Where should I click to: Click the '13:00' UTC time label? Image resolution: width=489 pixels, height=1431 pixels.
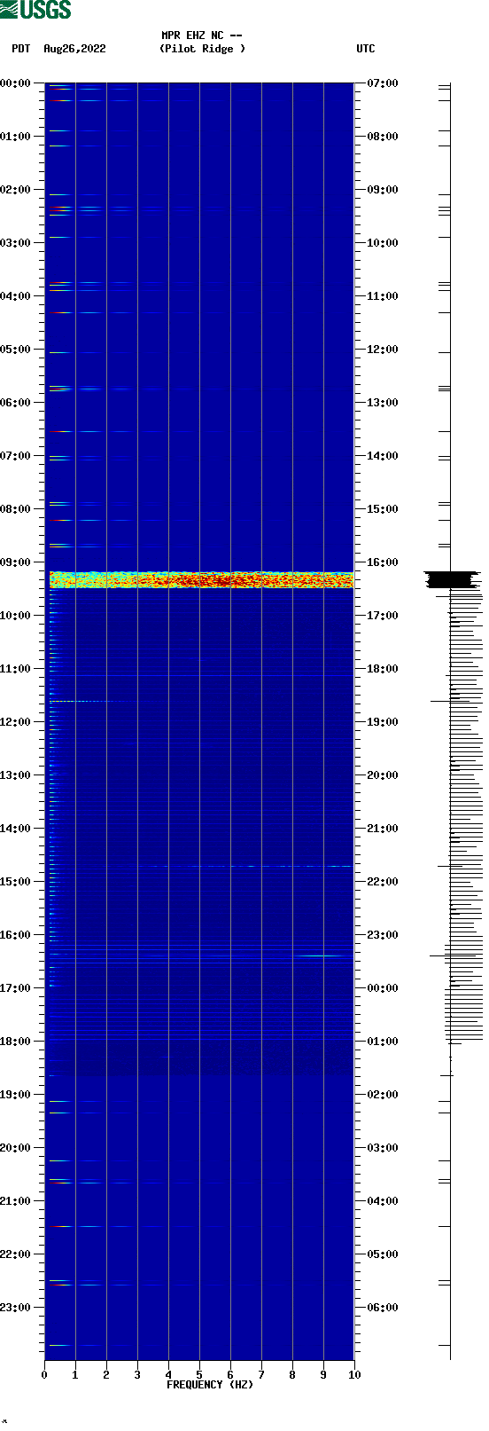pos(383,403)
